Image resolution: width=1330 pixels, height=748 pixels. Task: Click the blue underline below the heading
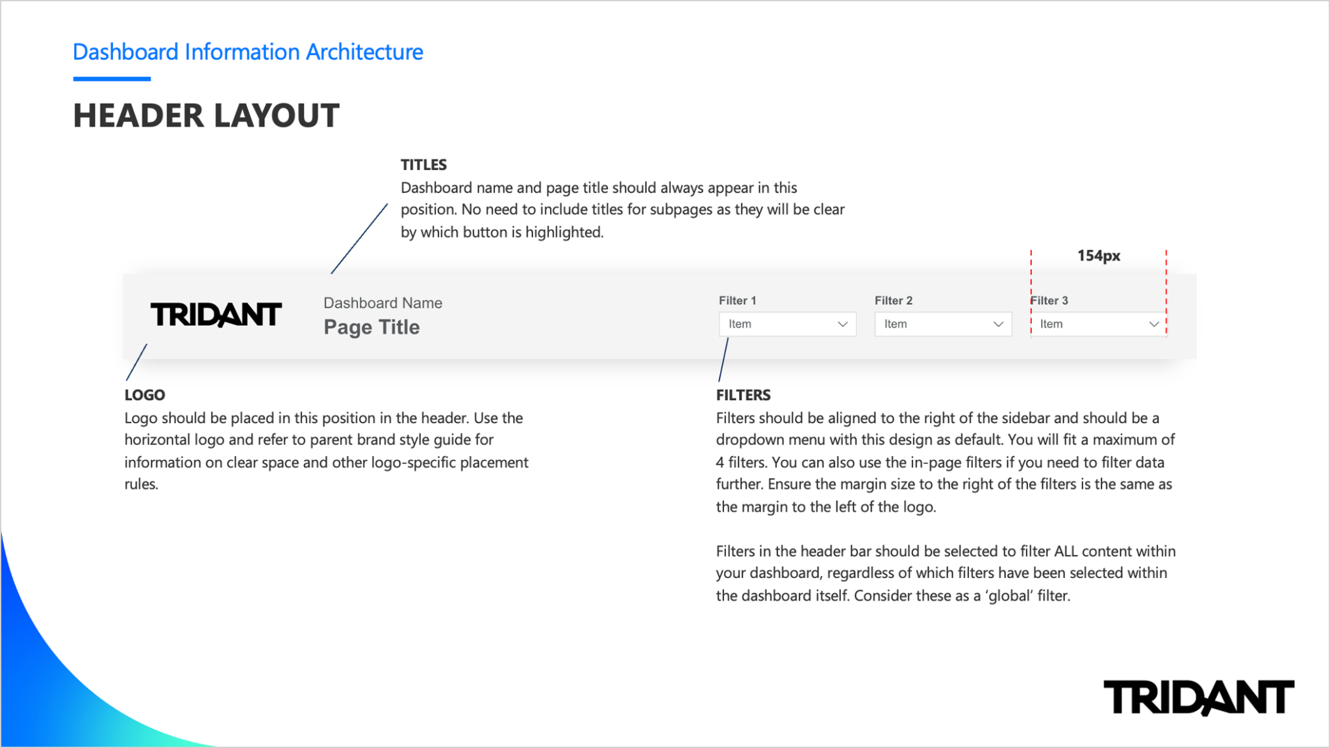point(111,78)
